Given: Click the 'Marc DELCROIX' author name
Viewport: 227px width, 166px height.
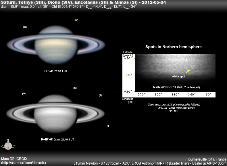Looking at the screenshot, I should pos(14,159).
